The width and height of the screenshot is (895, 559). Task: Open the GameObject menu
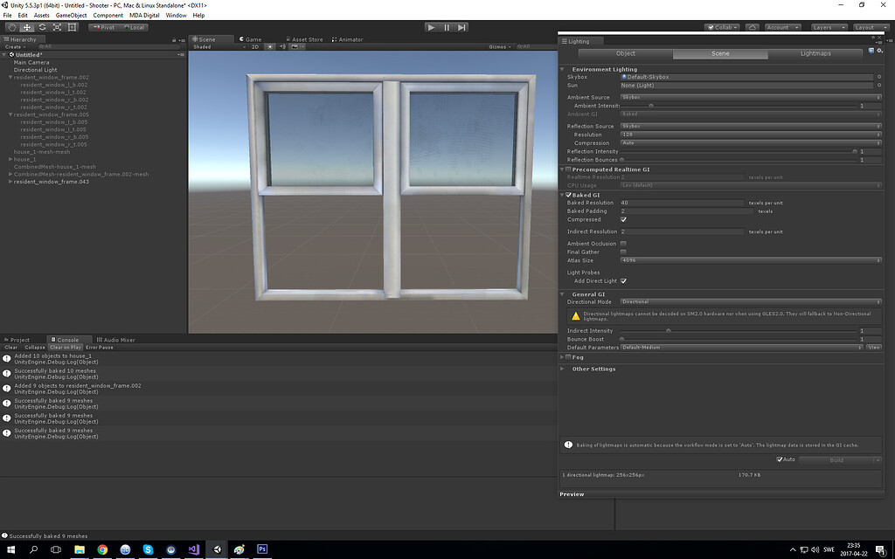(x=70, y=15)
